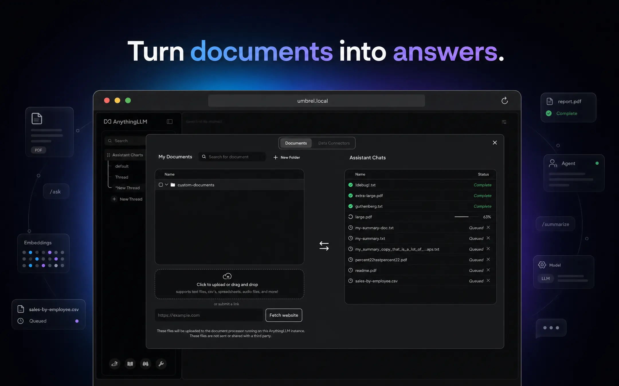Screen dimensions: 619x386
Task: Click the Agent card
Action: 574,173
